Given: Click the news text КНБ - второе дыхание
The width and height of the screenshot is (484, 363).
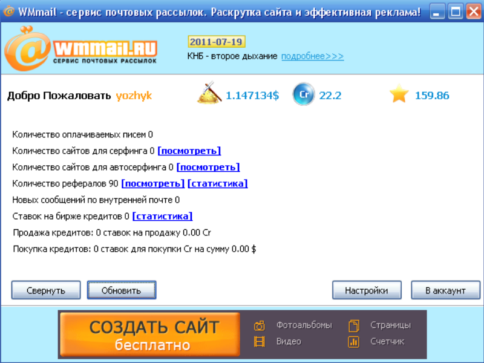Looking at the screenshot, I should pyautogui.click(x=232, y=56).
